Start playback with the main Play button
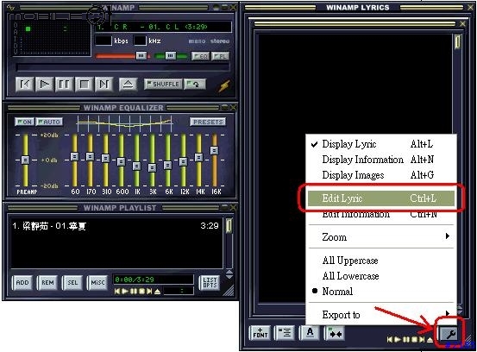Image resolution: width=477 pixels, height=352 pixels. (x=44, y=85)
